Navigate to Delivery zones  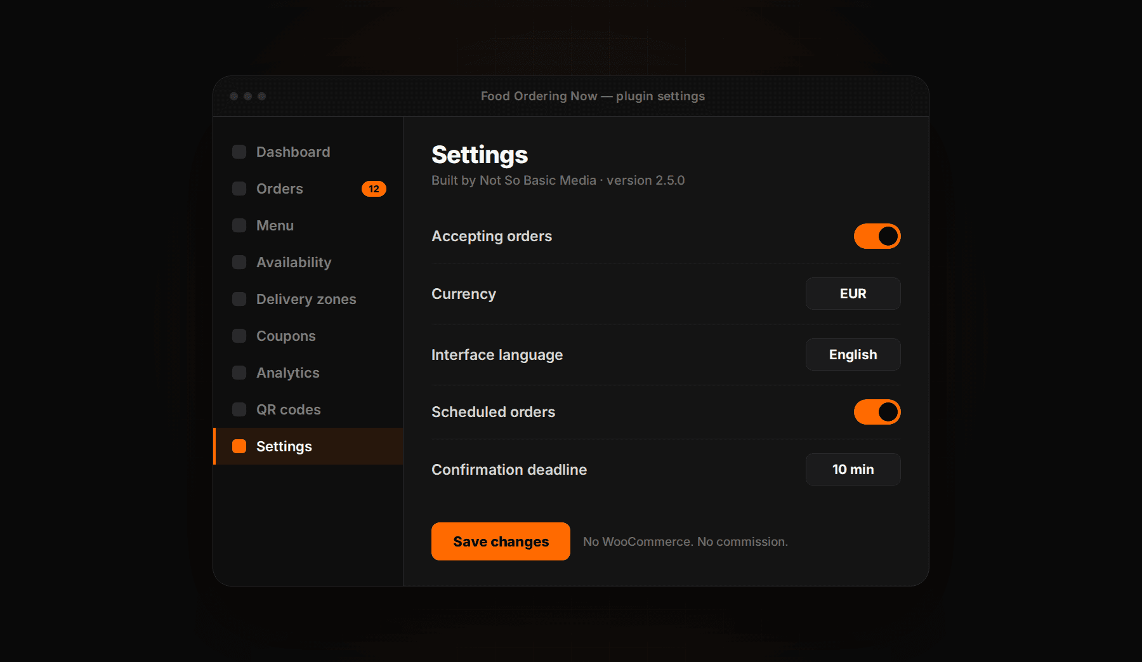tap(308, 299)
